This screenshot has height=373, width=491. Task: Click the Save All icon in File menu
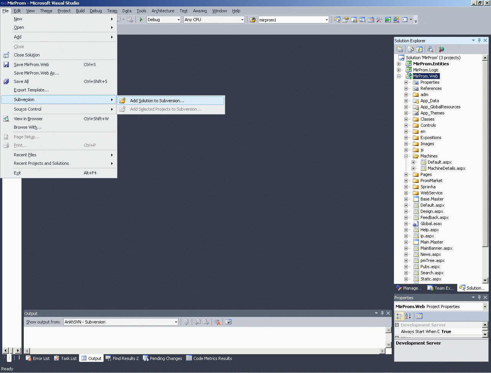click(6, 81)
